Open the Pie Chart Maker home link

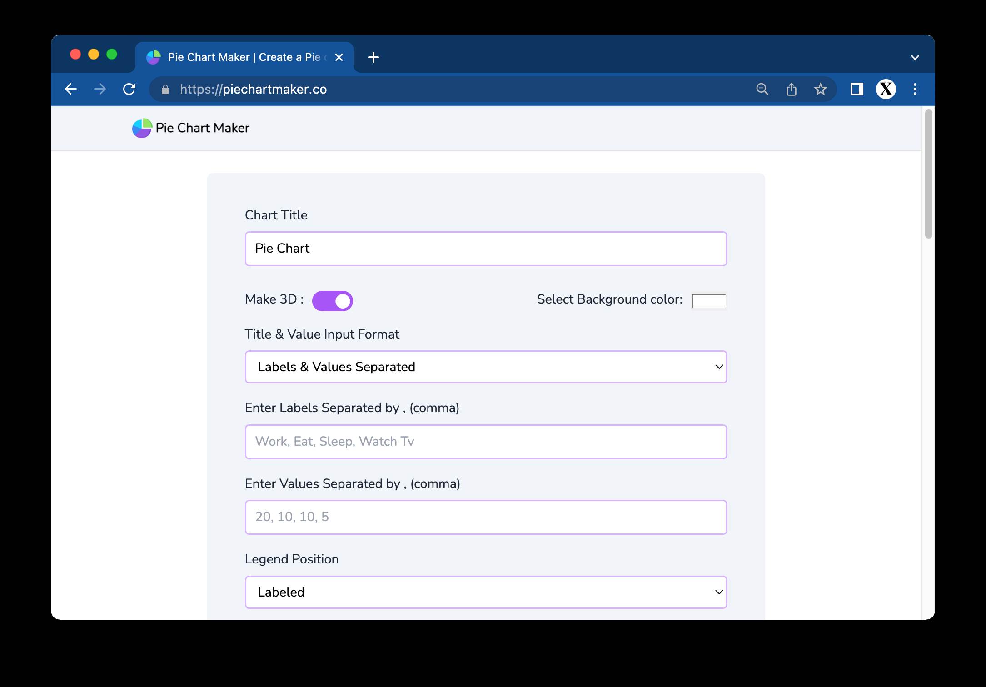coord(191,128)
